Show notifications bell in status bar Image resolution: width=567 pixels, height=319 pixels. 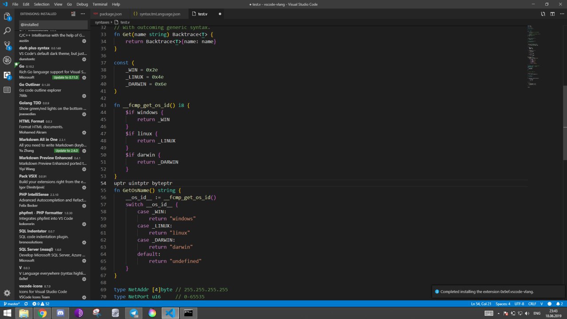click(559, 304)
